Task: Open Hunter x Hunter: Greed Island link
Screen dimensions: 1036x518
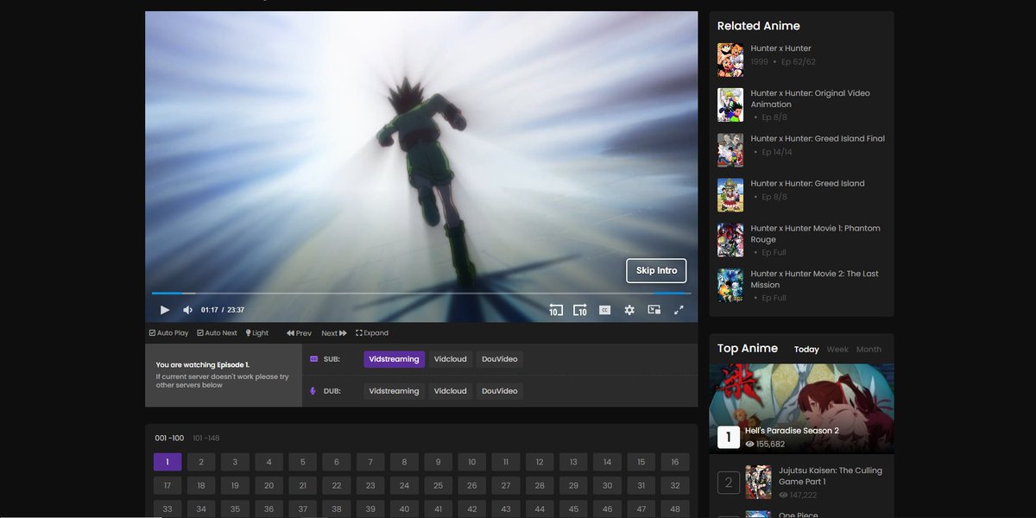Action: (x=807, y=183)
